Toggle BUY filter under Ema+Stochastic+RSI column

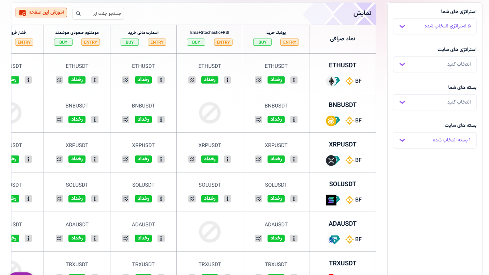click(196, 42)
